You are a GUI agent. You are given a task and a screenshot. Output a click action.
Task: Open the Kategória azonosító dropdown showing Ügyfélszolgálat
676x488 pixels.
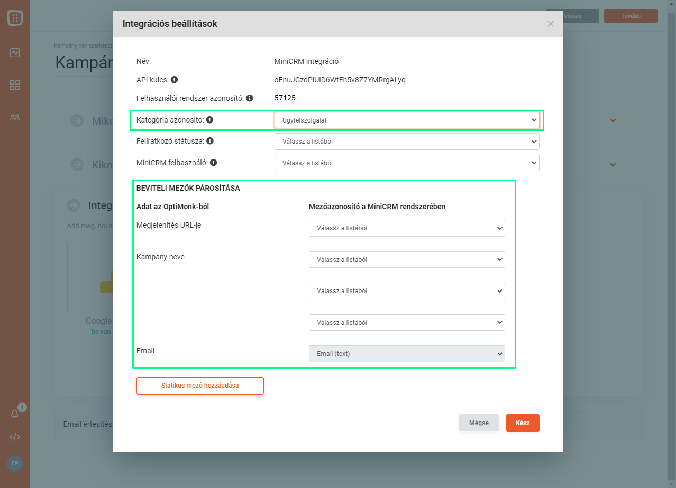[x=407, y=120]
